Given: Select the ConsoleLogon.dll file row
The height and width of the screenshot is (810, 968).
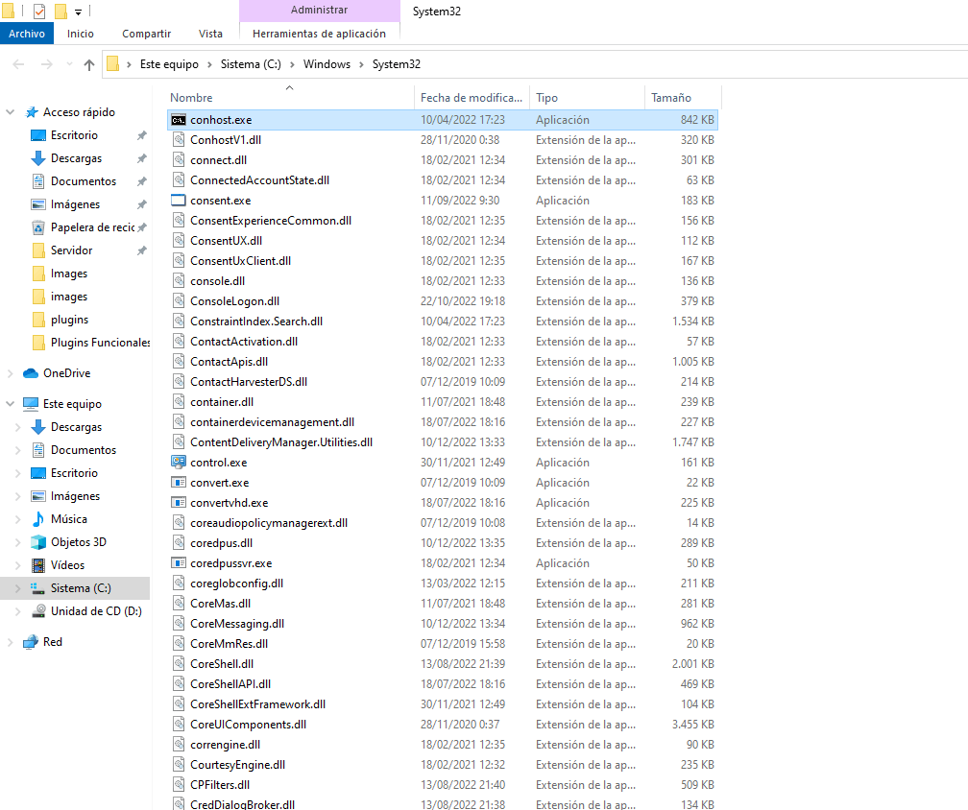Looking at the screenshot, I should click(442, 301).
